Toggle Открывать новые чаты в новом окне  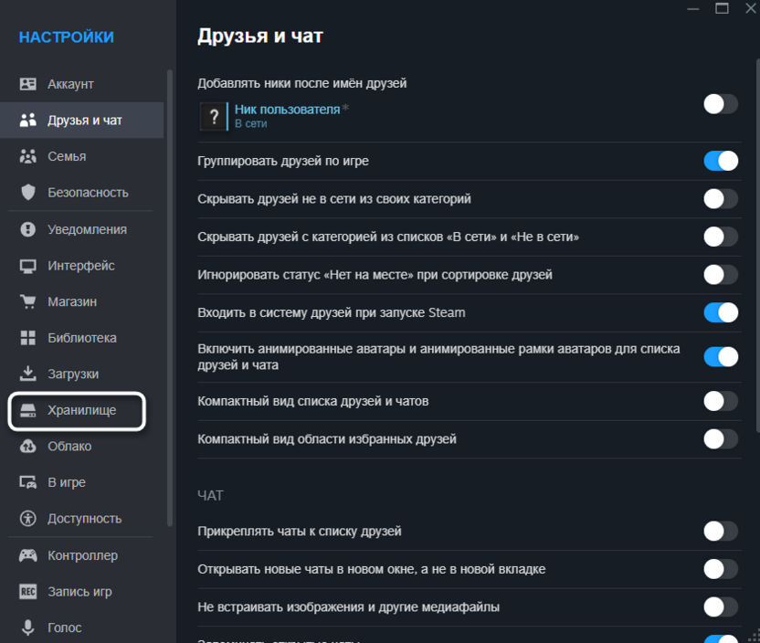click(721, 569)
